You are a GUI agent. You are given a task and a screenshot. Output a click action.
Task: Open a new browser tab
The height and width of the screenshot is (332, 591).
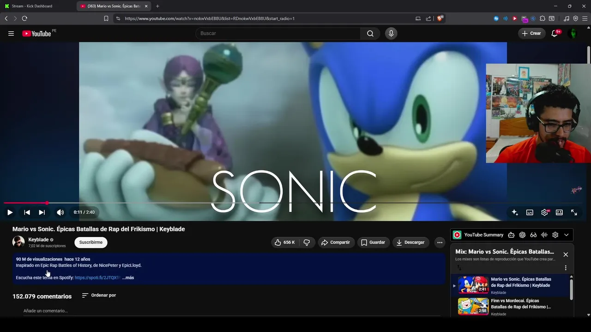click(157, 6)
